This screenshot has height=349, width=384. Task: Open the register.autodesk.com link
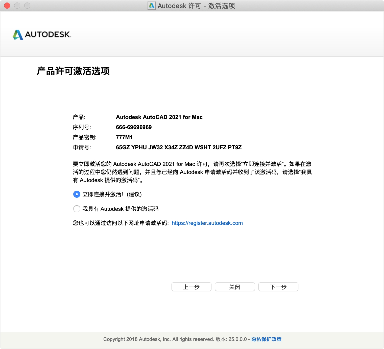207,223
